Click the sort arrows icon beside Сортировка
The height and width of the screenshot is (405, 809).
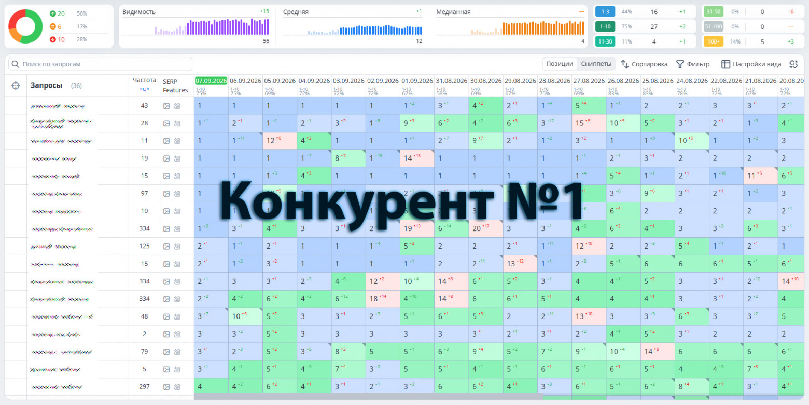(x=625, y=64)
